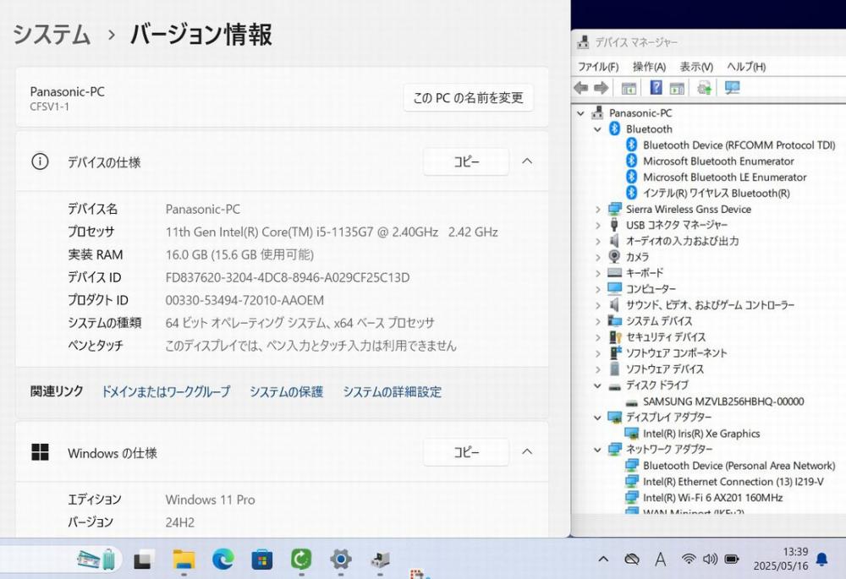Click the Windows 11 Pro edition value
Viewport: 846px width, 579px height.
211,500
